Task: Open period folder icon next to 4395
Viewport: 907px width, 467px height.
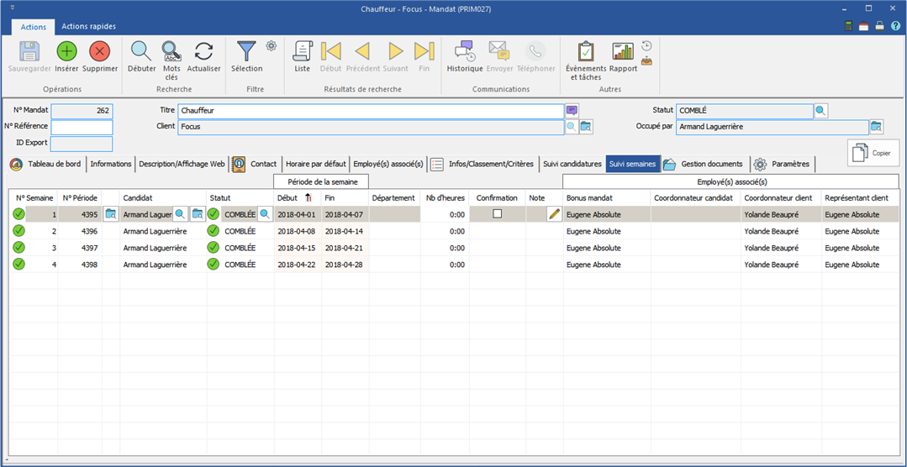Action: [110, 214]
